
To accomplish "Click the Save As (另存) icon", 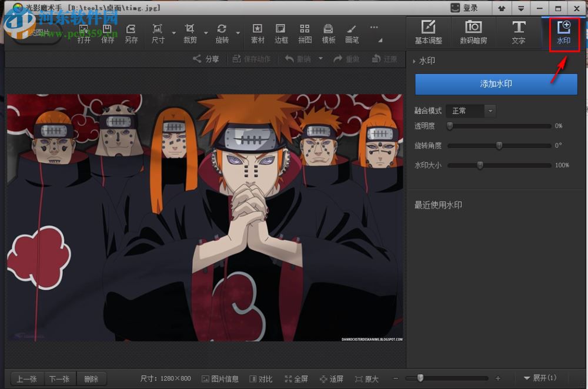I will tap(131, 33).
